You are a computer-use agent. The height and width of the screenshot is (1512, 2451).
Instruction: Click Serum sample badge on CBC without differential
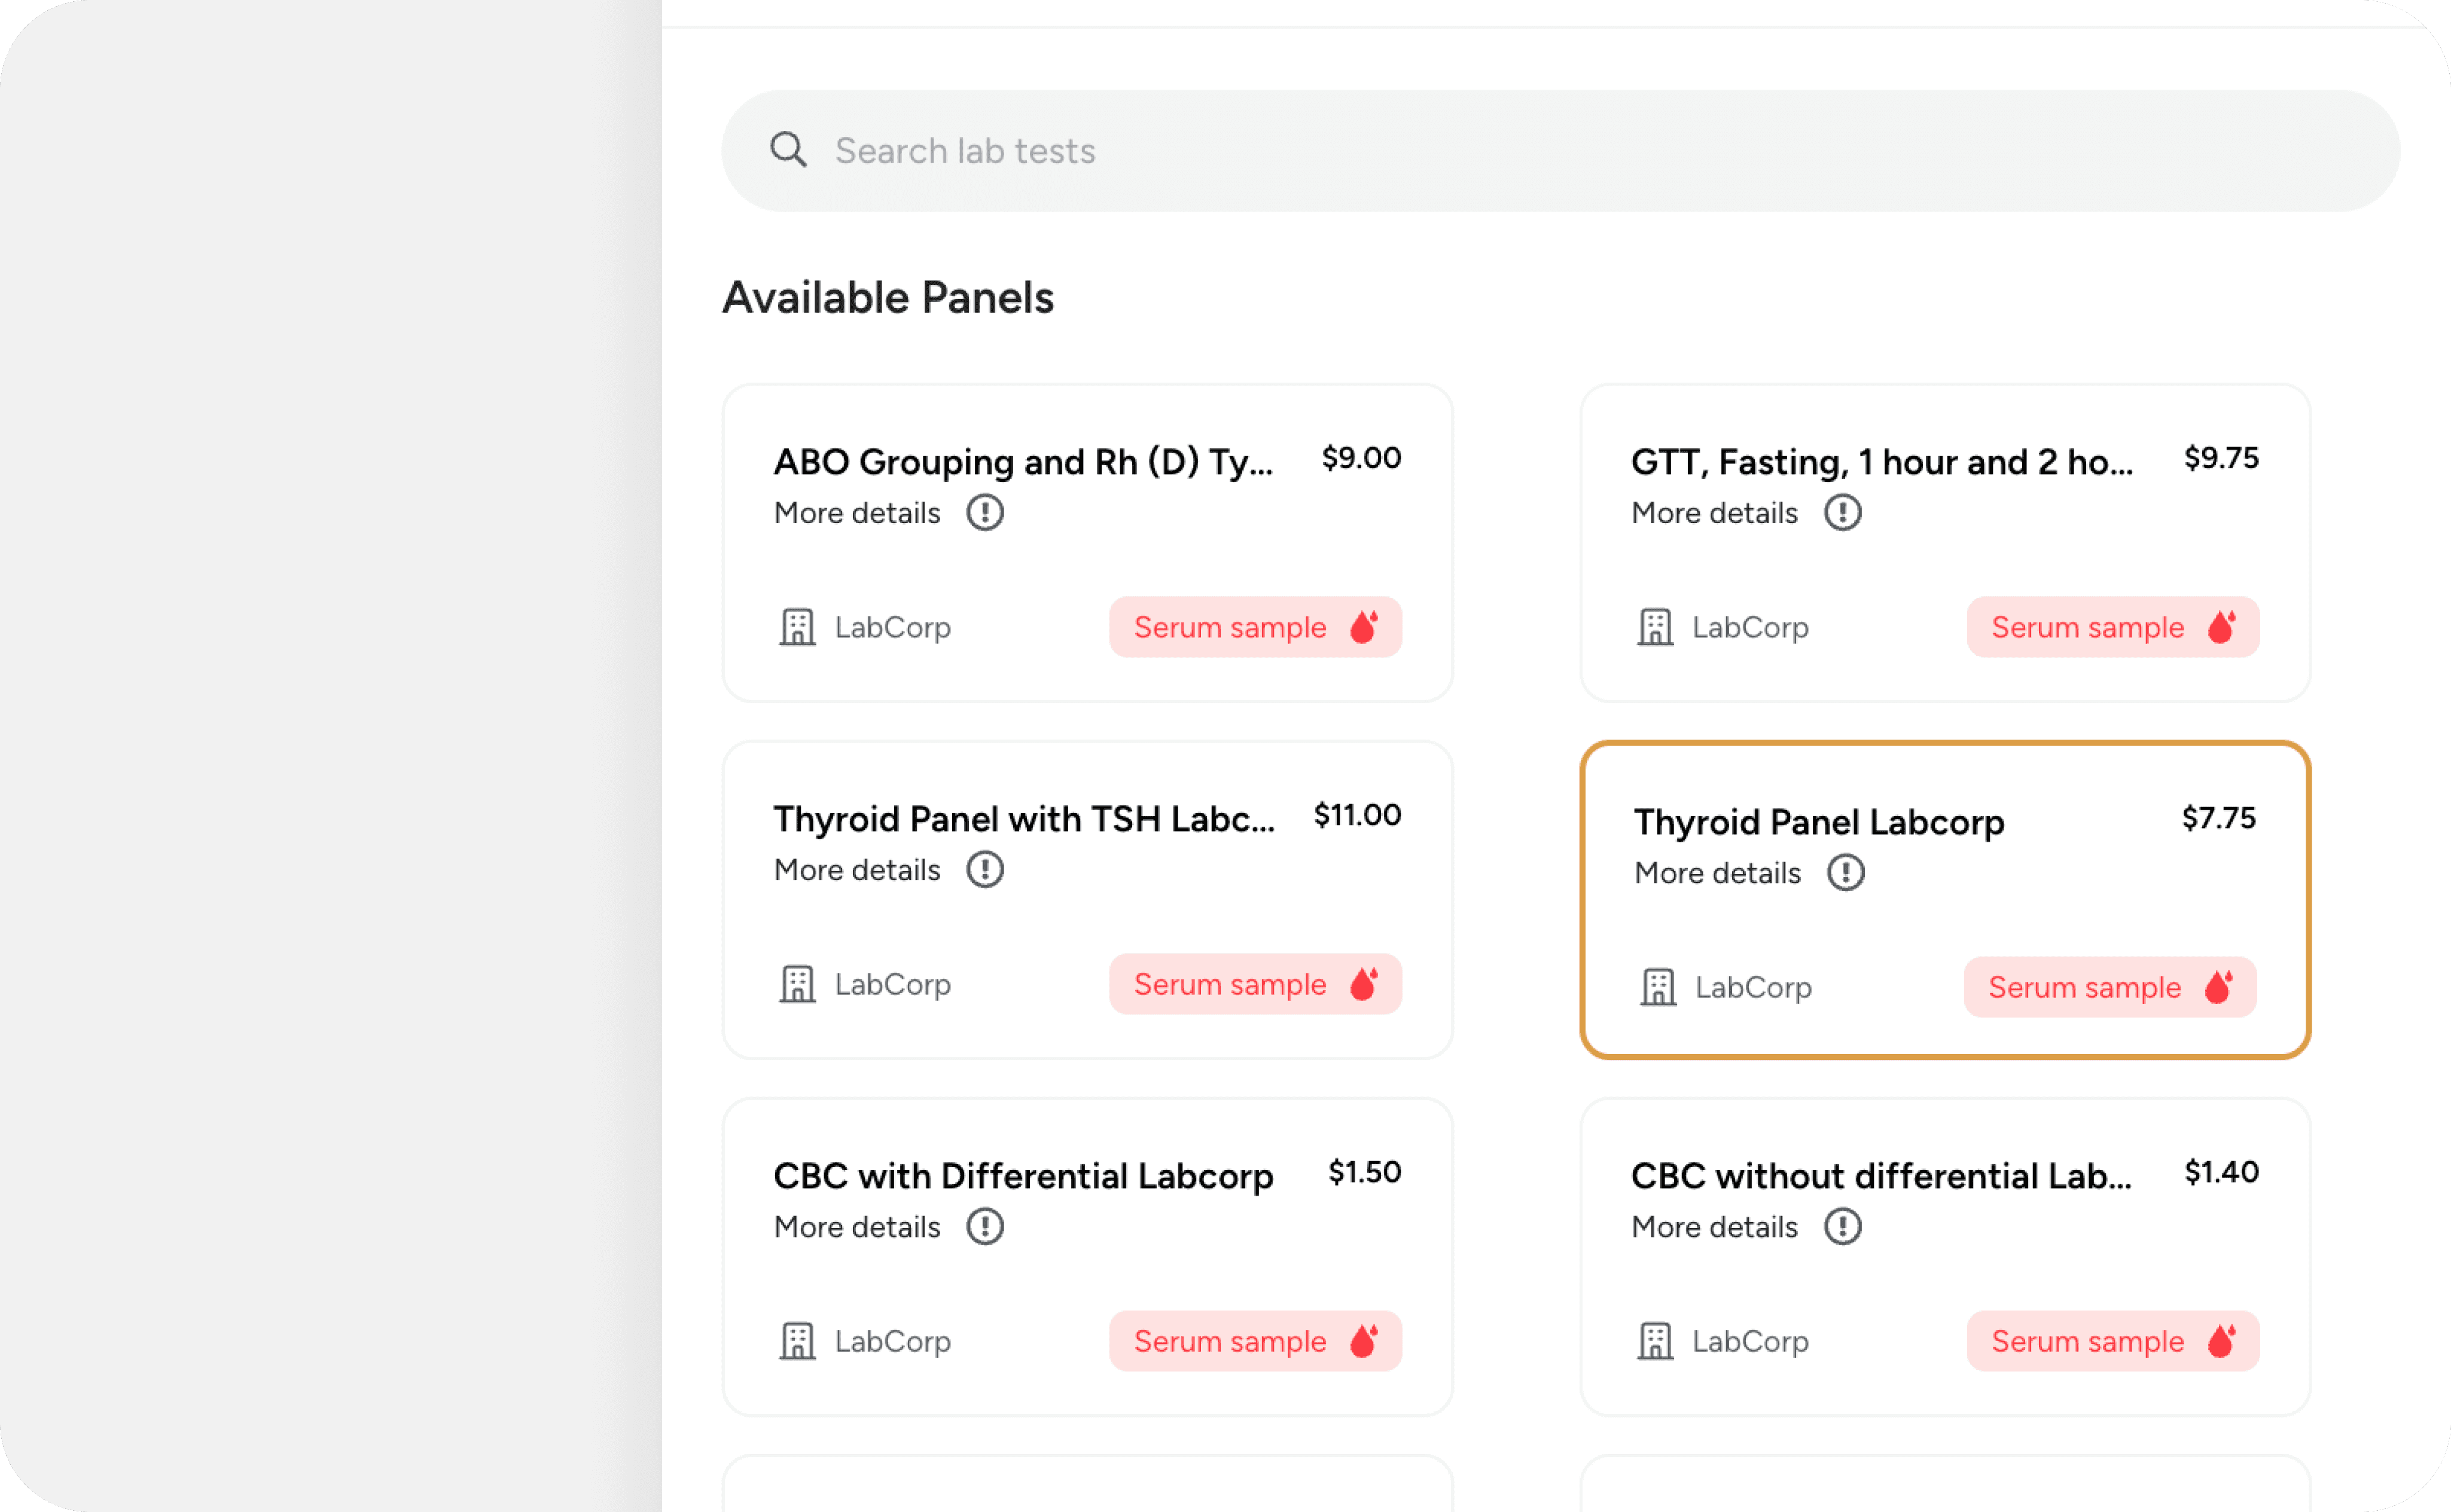2112,1341
